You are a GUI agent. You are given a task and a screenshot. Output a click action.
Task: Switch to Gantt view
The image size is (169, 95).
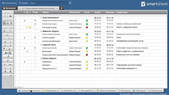[x=8, y=23]
